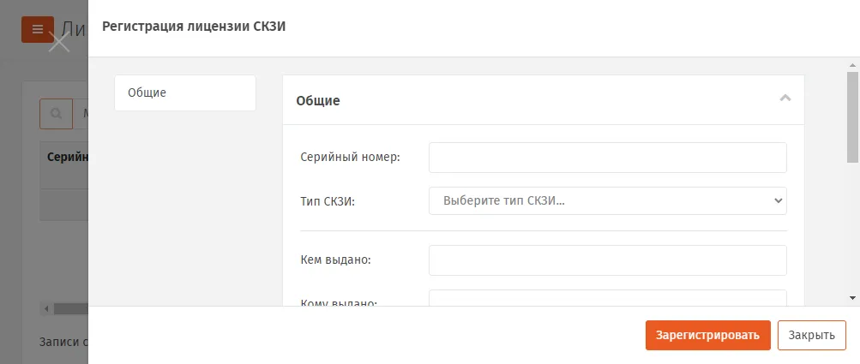Click the horizontal scrollbar left arrow
This screenshot has width=860, height=364.
click(46, 308)
